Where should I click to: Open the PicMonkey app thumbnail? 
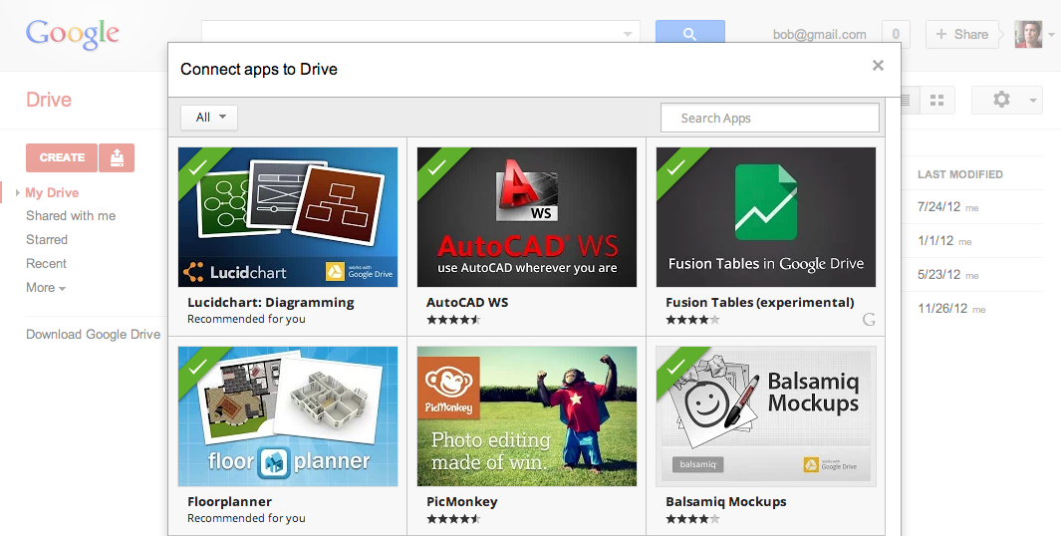pos(526,416)
